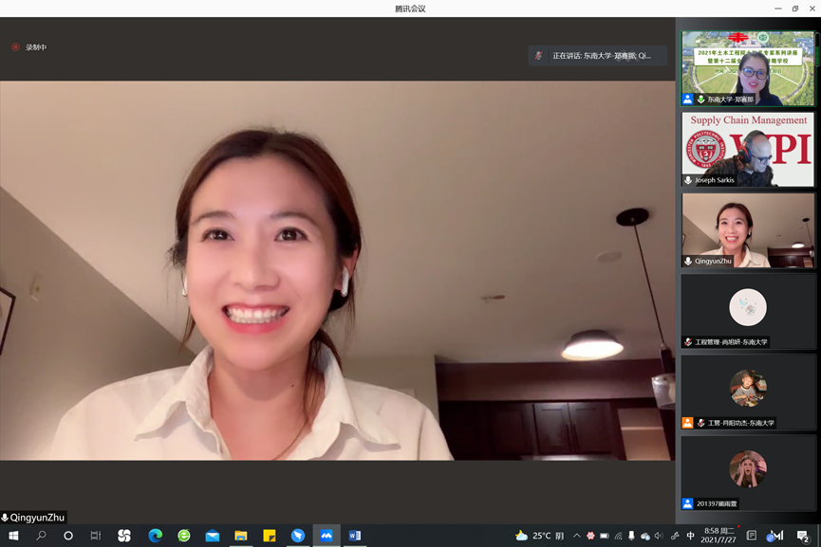
Task: Open File Explorer from the taskbar
Action: 241,536
